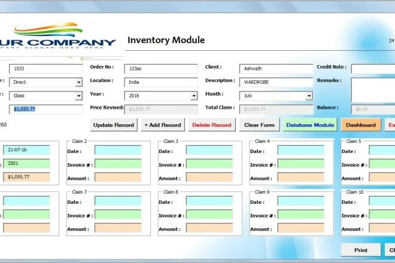The height and width of the screenshot is (263, 395).
Task: Click the Order No field with 123as
Action: (x=161, y=69)
